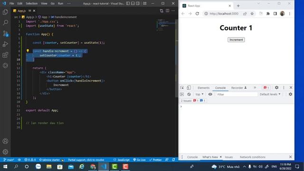Toggle primary sidebar layout icon in title bar
This screenshot has height=171, width=304.
(128, 3)
